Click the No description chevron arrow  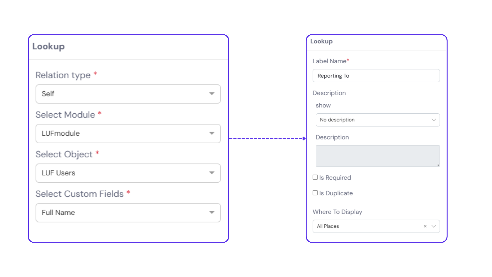[x=434, y=120]
